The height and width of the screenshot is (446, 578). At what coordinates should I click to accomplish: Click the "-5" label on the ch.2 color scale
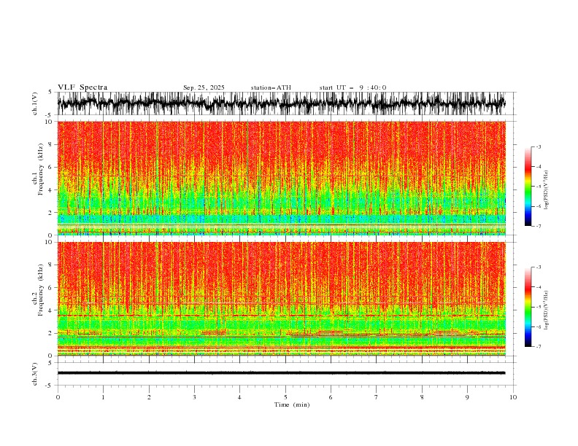539,307
